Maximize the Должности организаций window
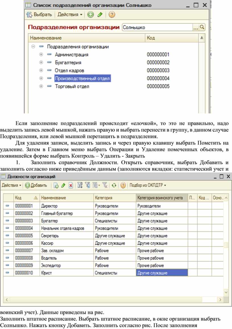This screenshot has width=232, height=329. [x=221, y=176]
